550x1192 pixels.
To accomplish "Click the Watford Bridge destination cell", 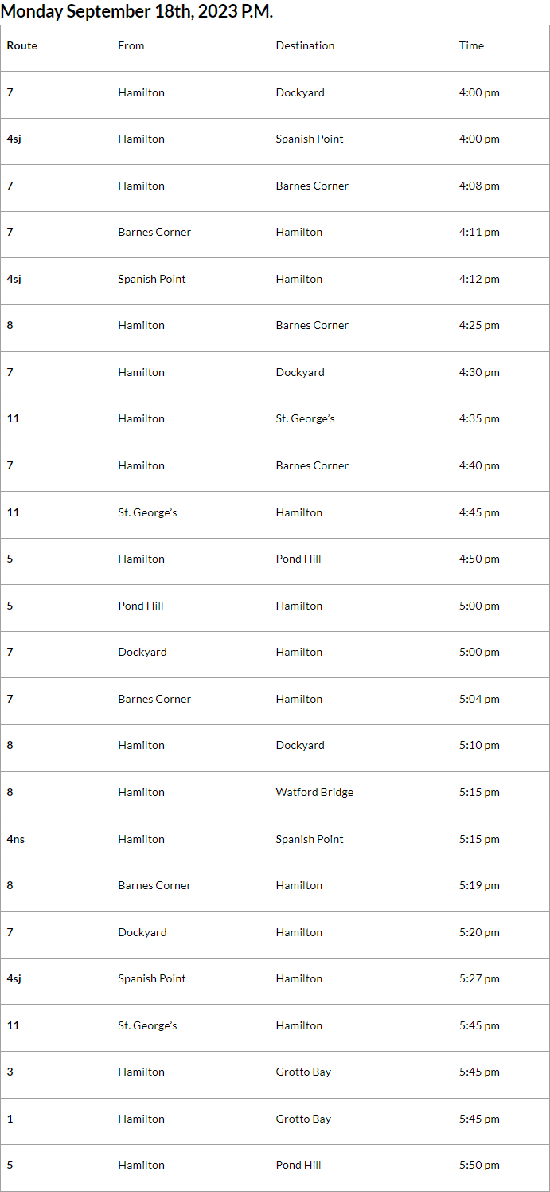I will 314,792.
